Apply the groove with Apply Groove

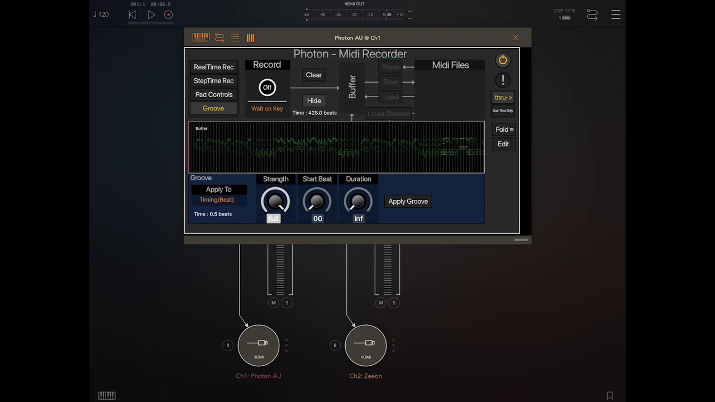click(x=408, y=202)
